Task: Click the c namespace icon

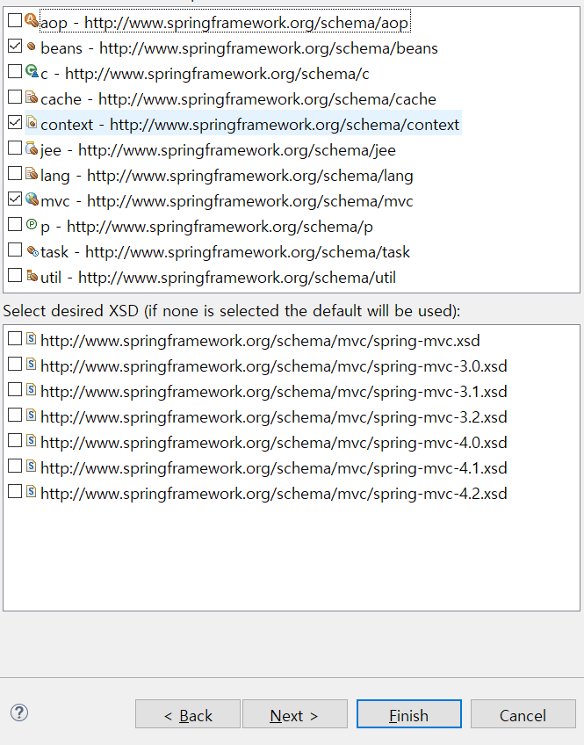Action: pos(32,72)
